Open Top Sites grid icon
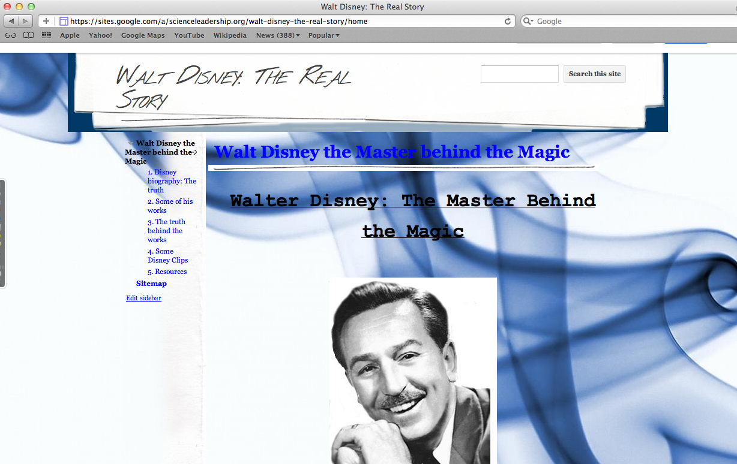737x464 pixels. 46,35
